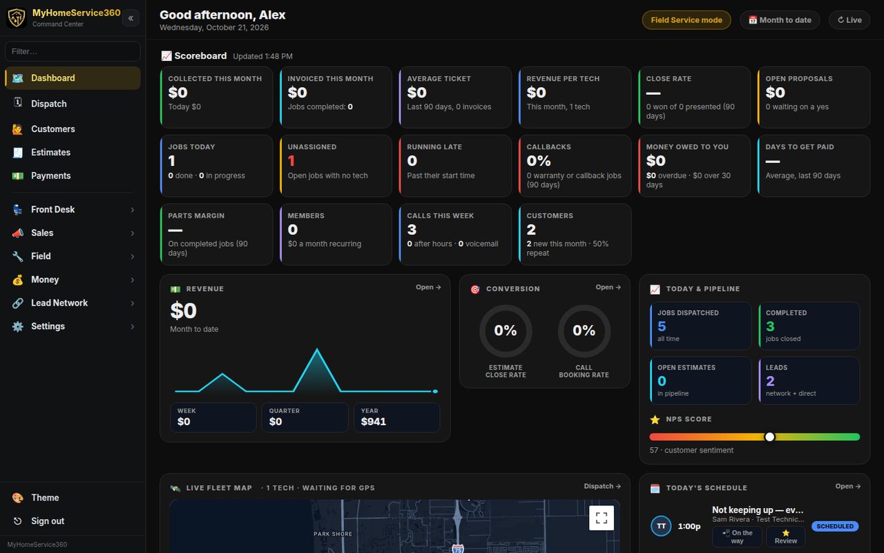Click the SCHEDULED status badge
This screenshot has height=553, width=884.
[x=835, y=526]
